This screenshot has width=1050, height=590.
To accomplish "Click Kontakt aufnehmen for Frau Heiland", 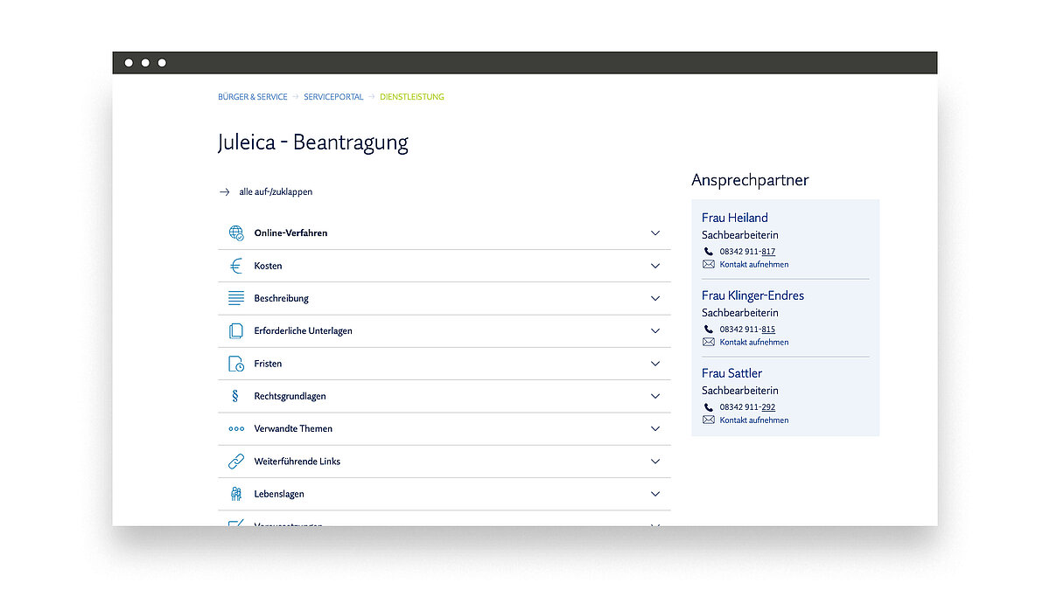I will click(754, 264).
